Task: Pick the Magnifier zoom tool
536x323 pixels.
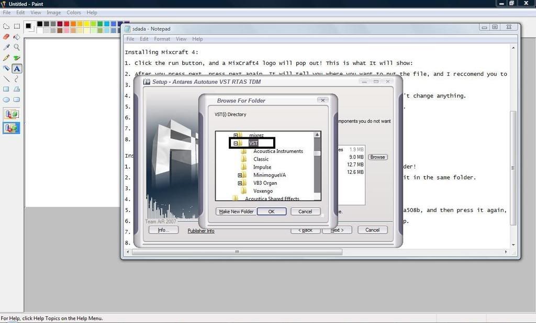Action: (x=17, y=47)
